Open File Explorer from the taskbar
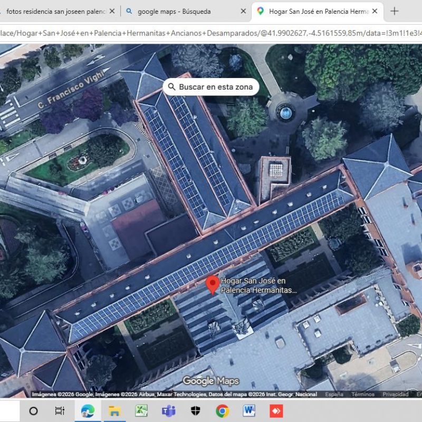The image size is (422, 422). point(114,411)
